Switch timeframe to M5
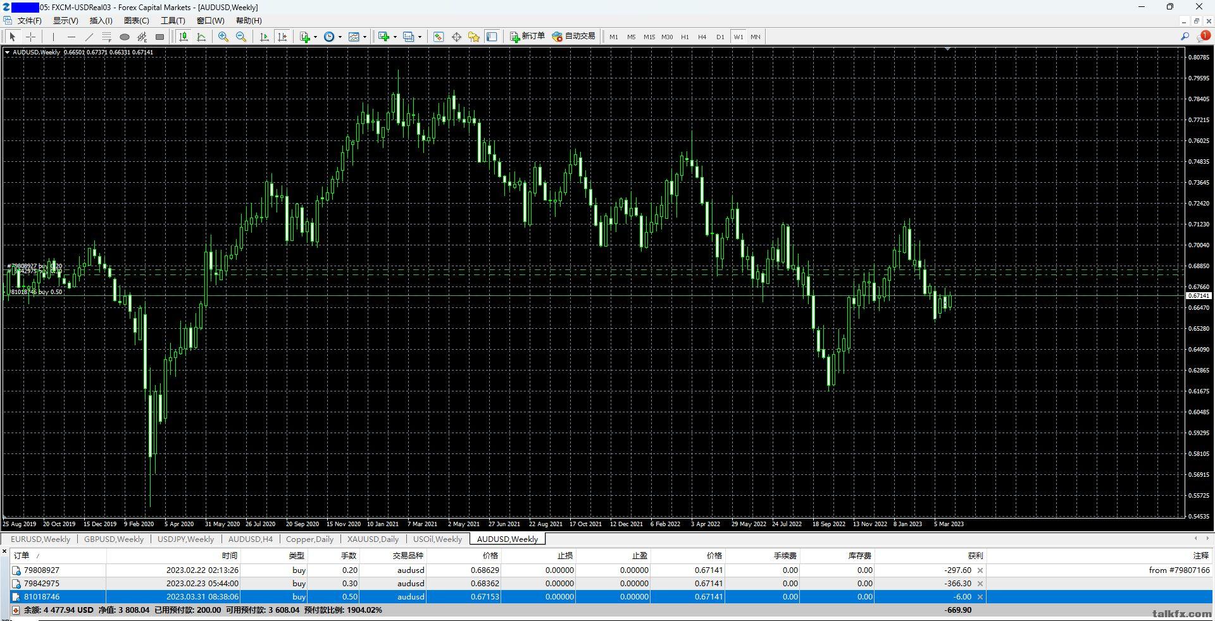The width and height of the screenshot is (1215, 621). (632, 37)
